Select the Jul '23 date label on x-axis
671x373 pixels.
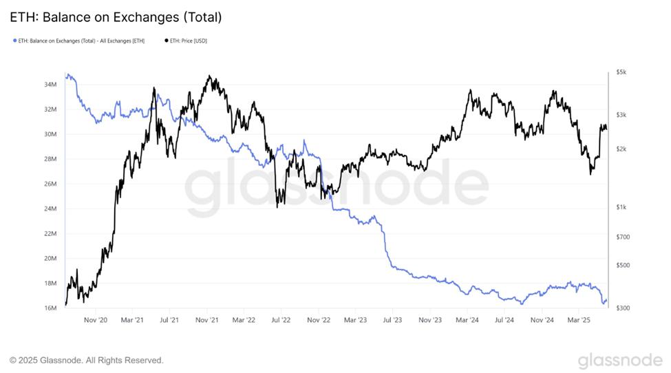tap(393, 319)
